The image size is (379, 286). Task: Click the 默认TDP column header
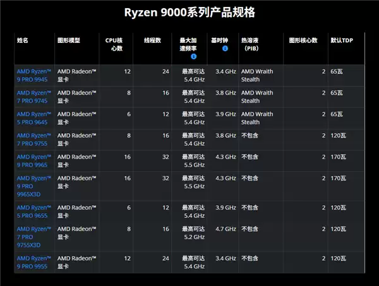(342, 40)
